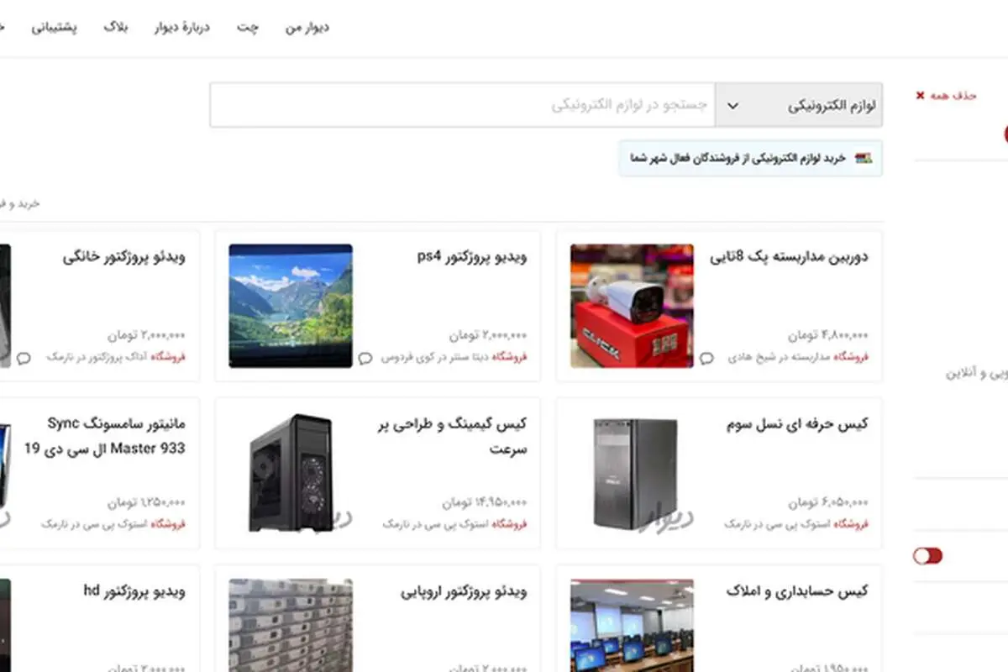Open the CCTV camera product thumbnail
Screen dimensions: 1008x672
coord(633,306)
